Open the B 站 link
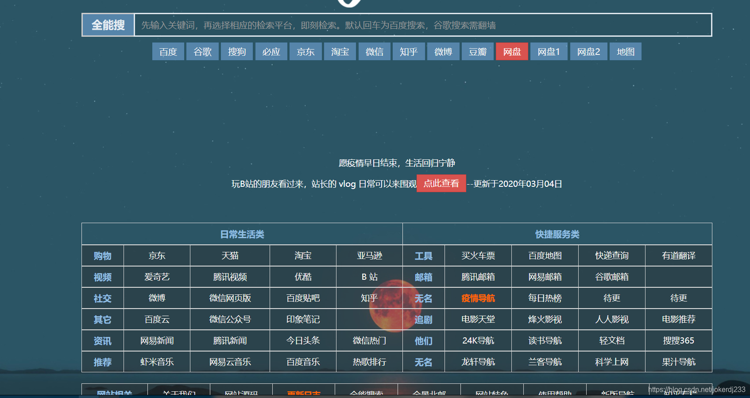Viewport: 750px width, 398px height. click(369, 277)
